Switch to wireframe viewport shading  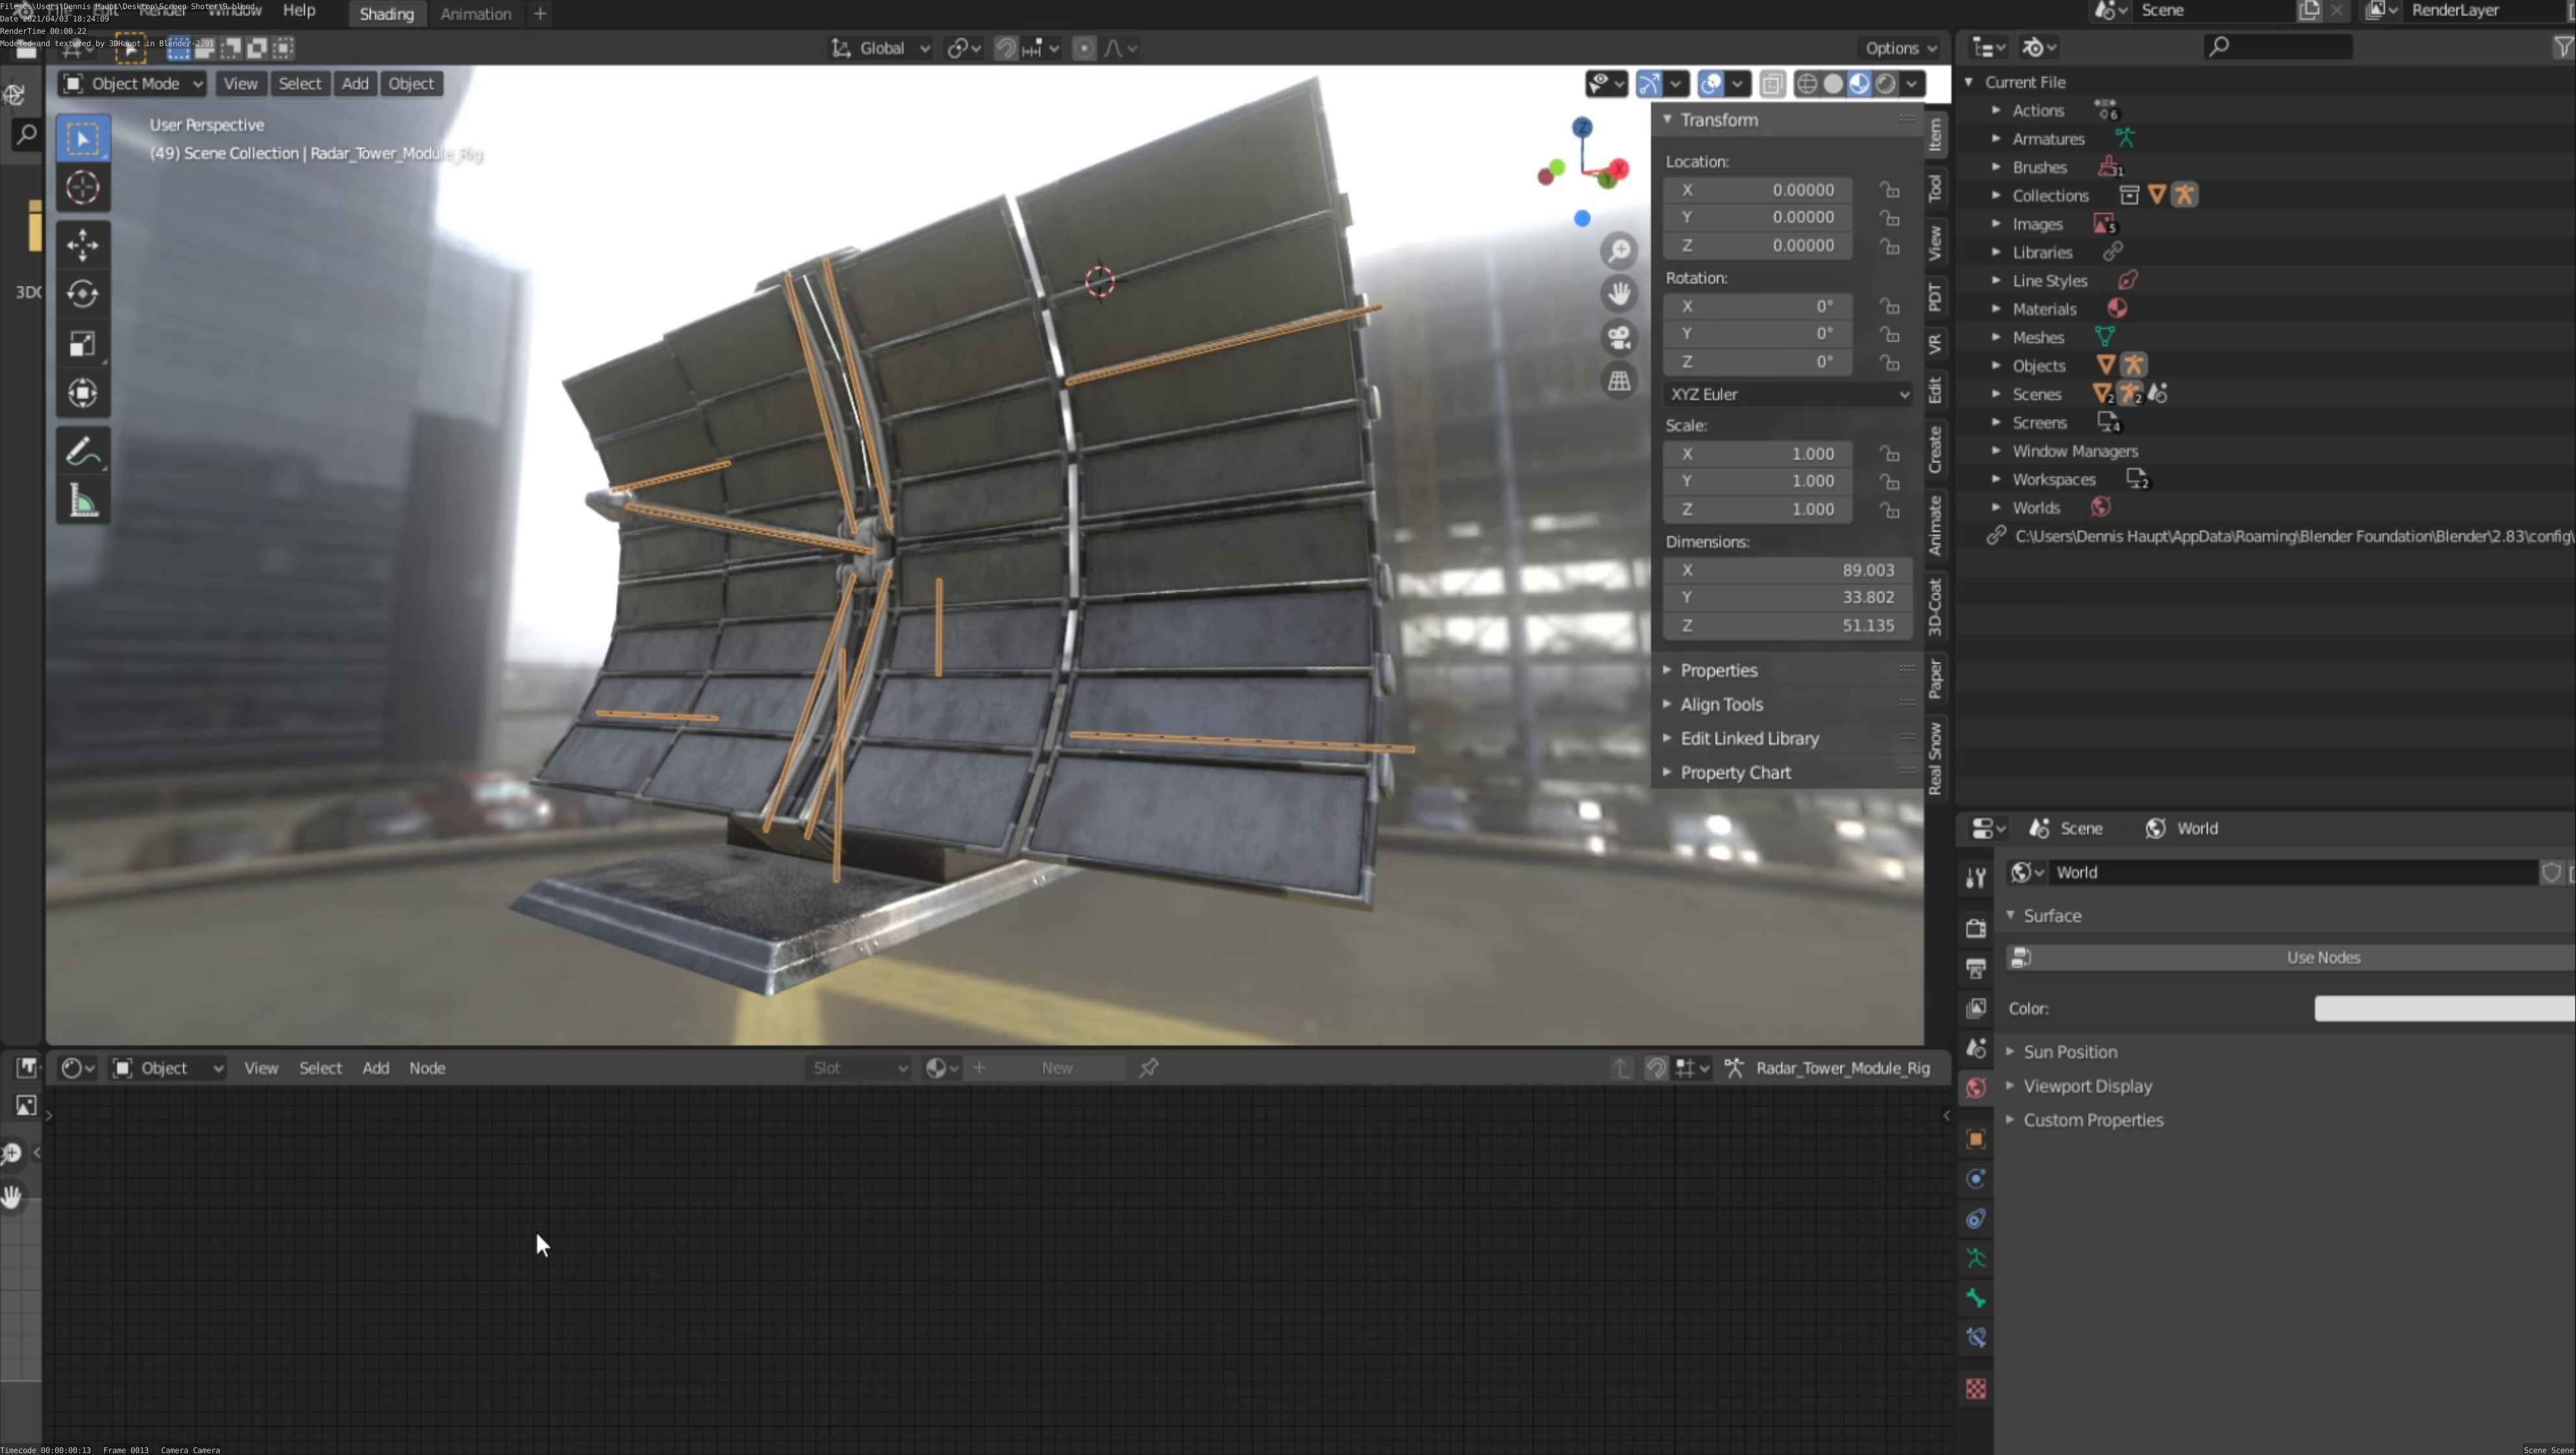[1806, 84]
